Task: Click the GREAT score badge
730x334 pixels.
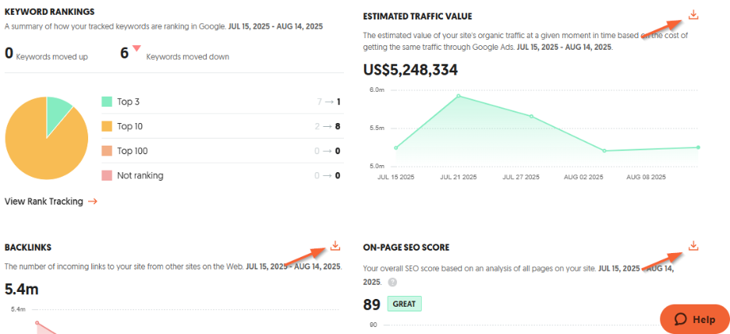Action: [x=405, y=304]
